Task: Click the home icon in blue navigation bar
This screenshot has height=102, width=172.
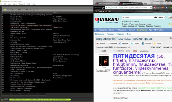Action: point(96,30)
